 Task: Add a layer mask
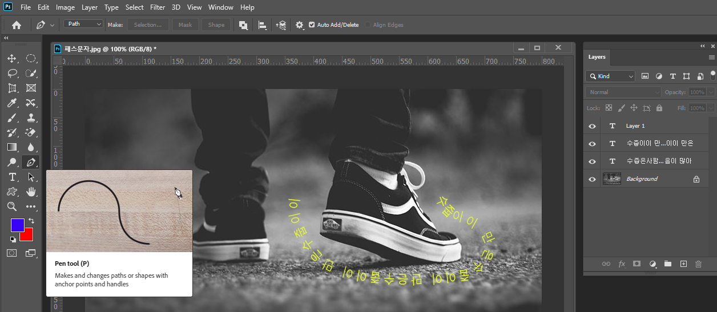637,264
